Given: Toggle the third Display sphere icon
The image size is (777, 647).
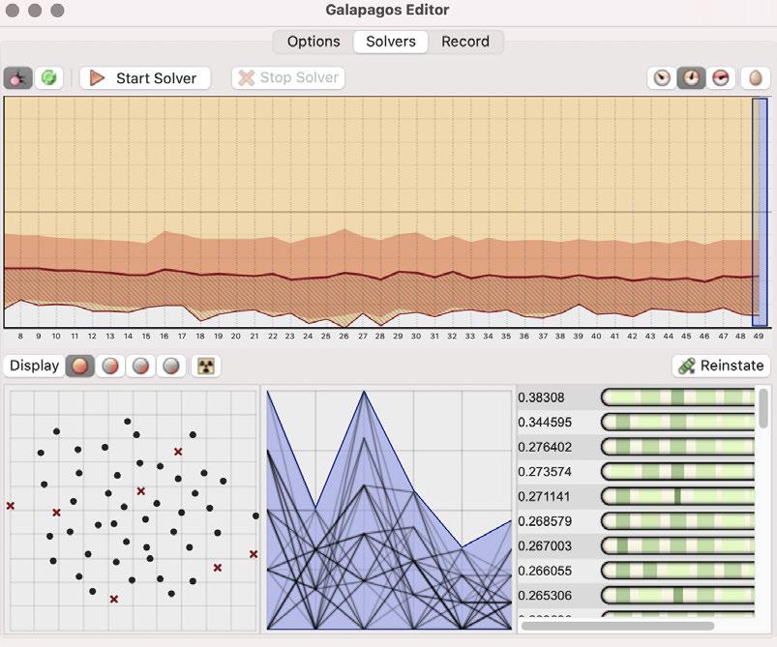Looking at the screenshot, I should (140, 367).
